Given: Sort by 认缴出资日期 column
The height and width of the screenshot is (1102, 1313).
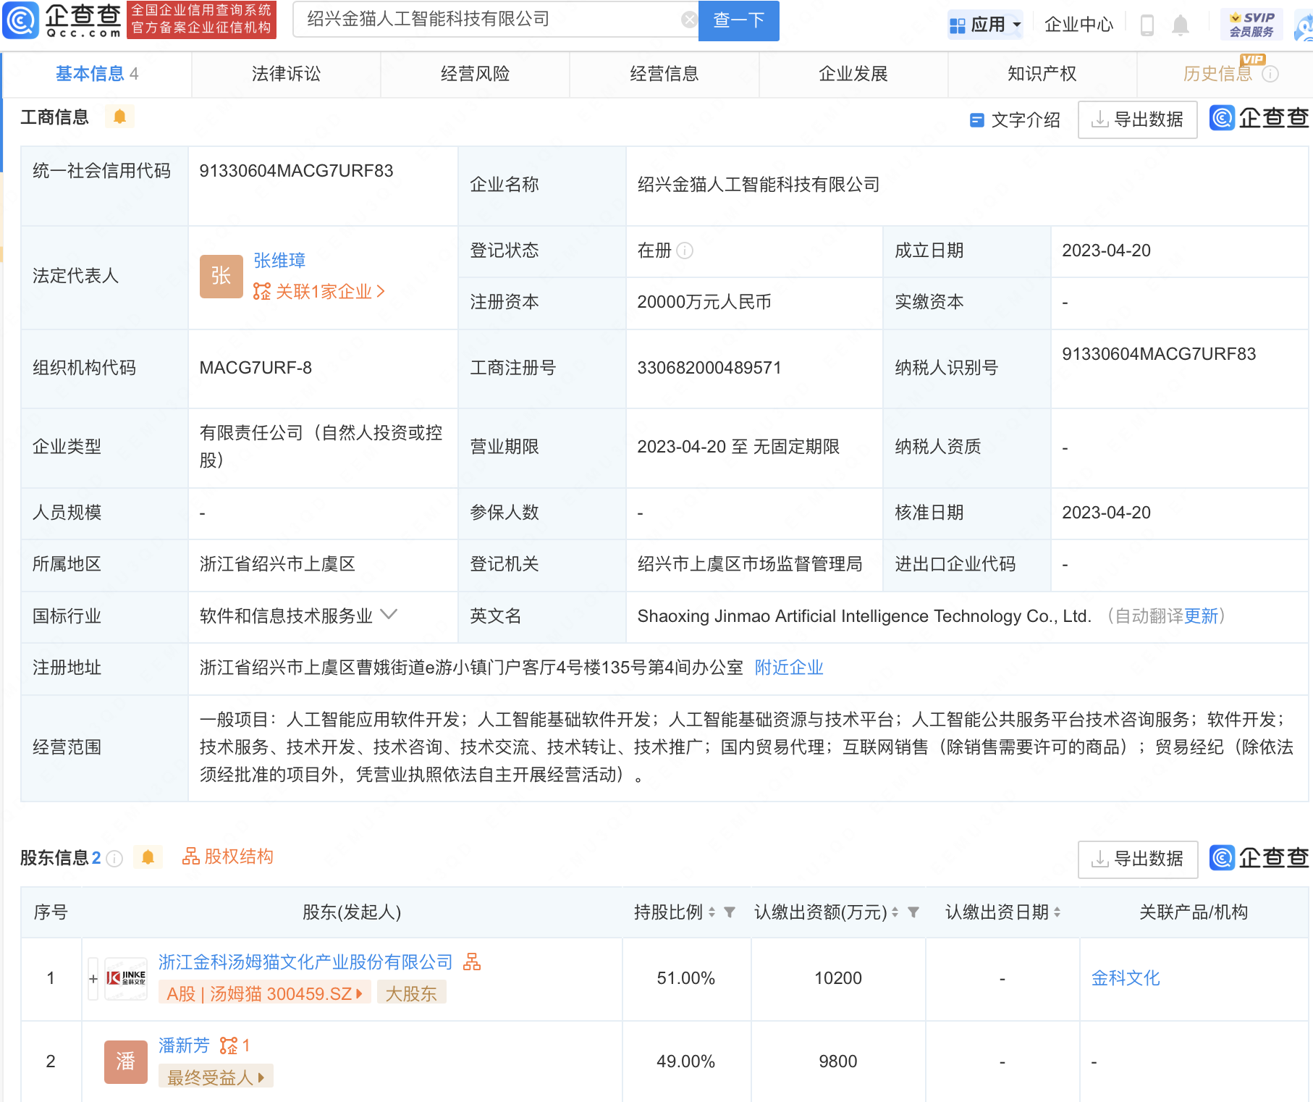Looking at the screenshot, I should (1057, 912).
